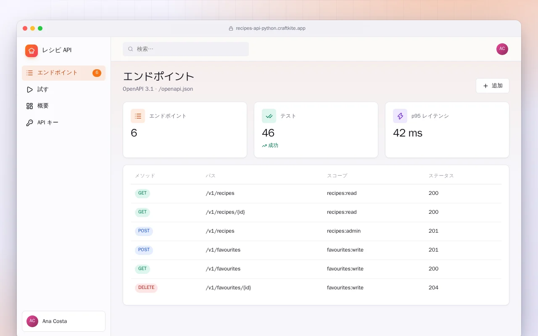
Task: Click the 追加 button
Action: click(x=493, y=86)
